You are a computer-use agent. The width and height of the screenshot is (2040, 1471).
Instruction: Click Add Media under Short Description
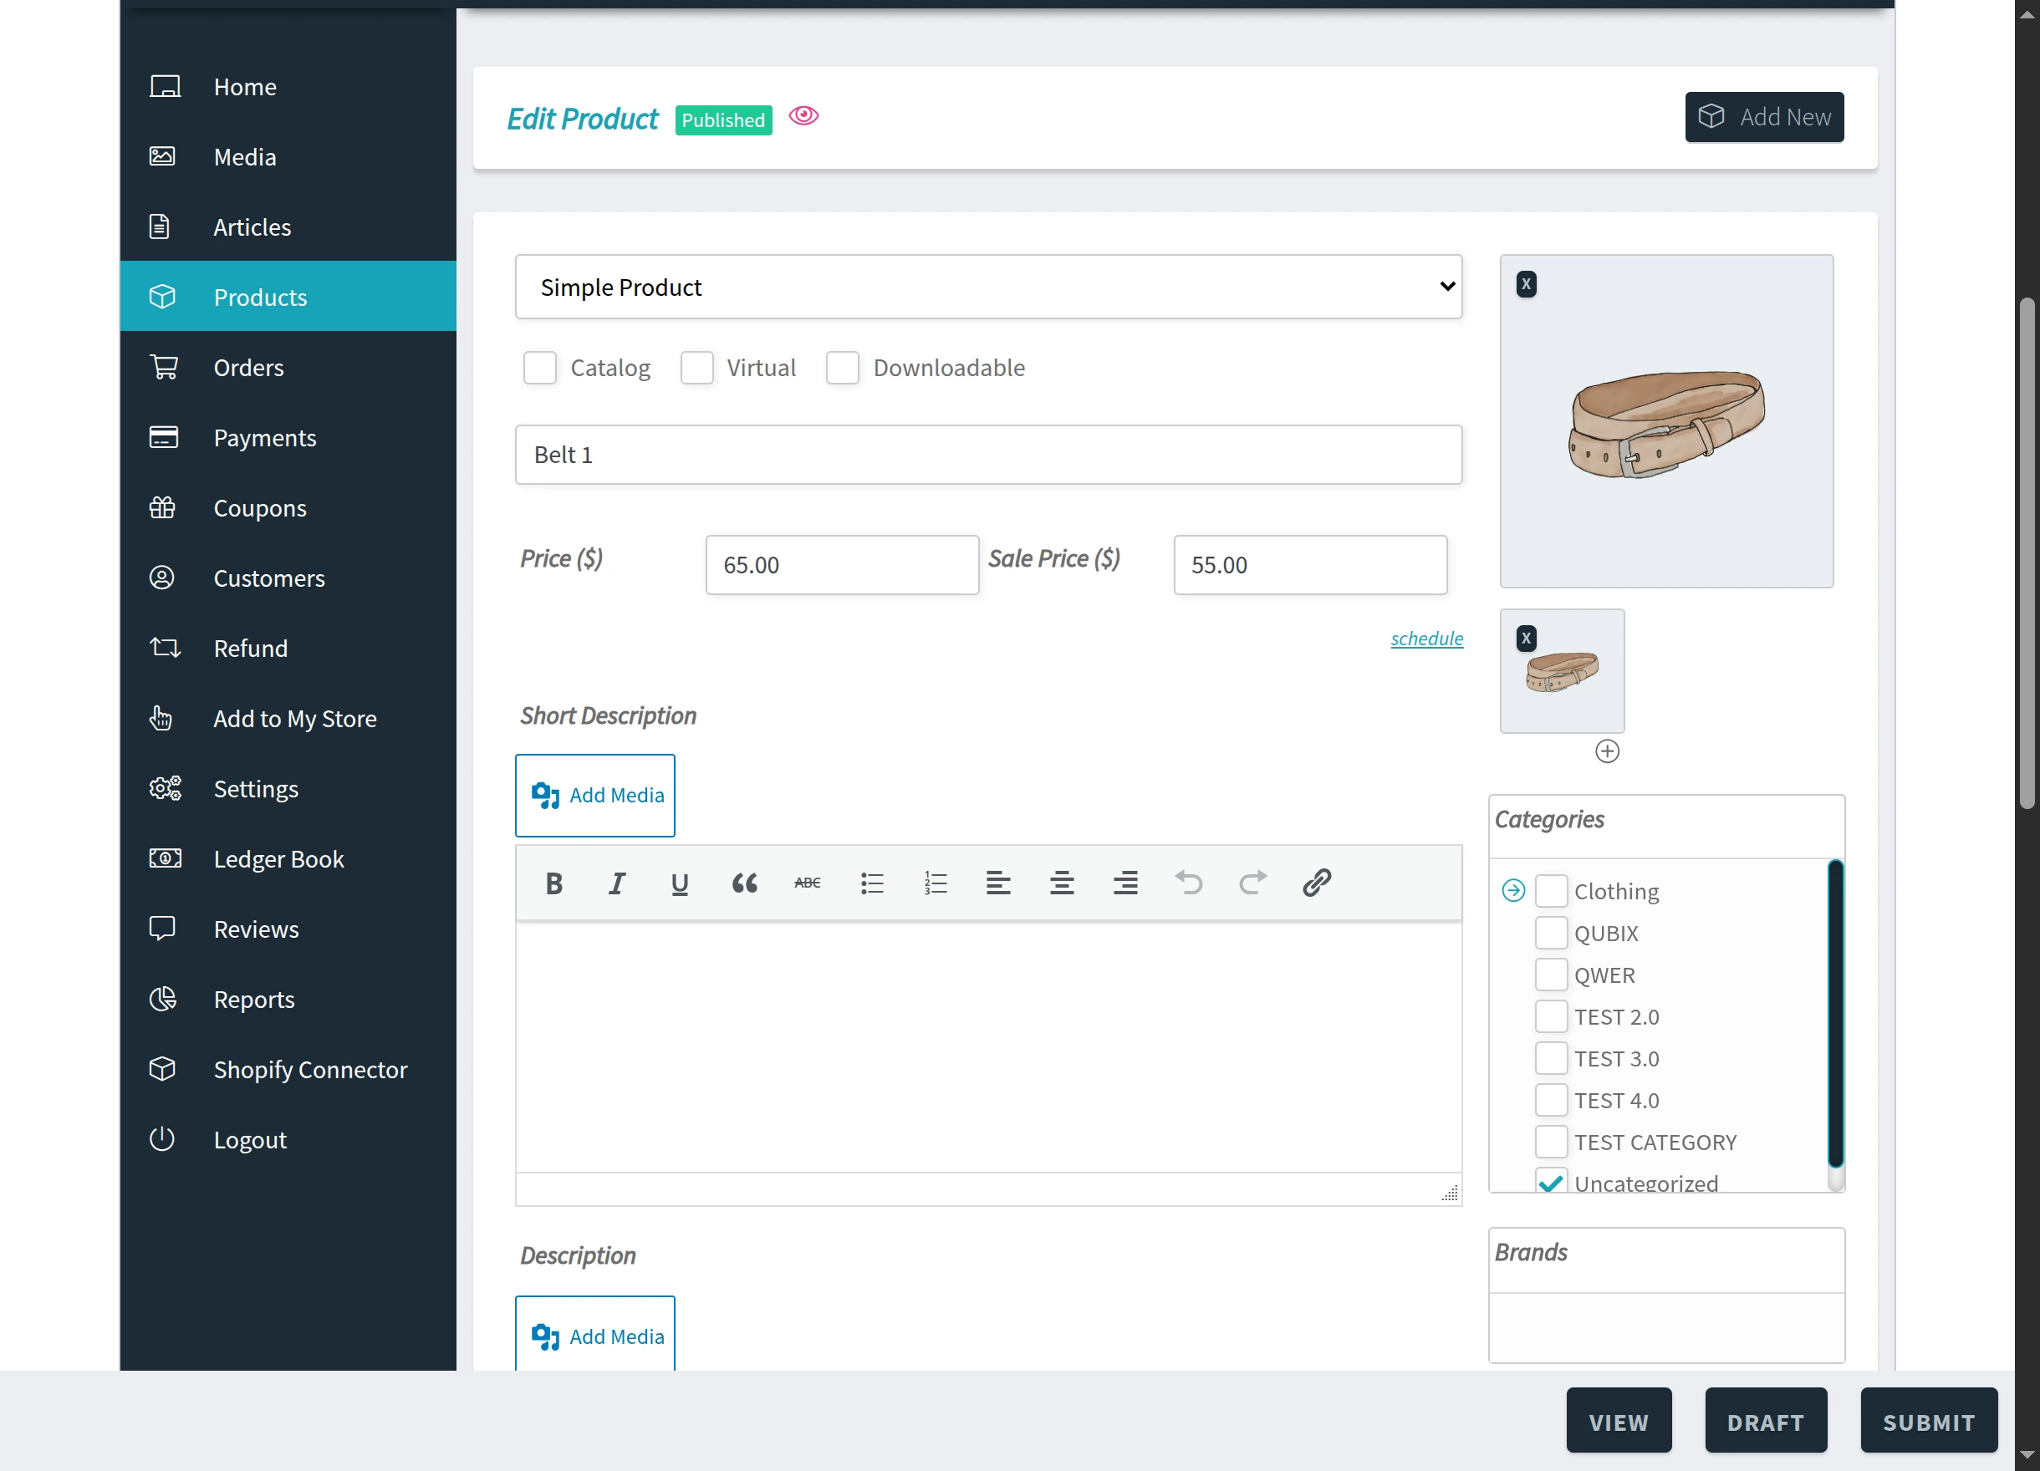594,795
